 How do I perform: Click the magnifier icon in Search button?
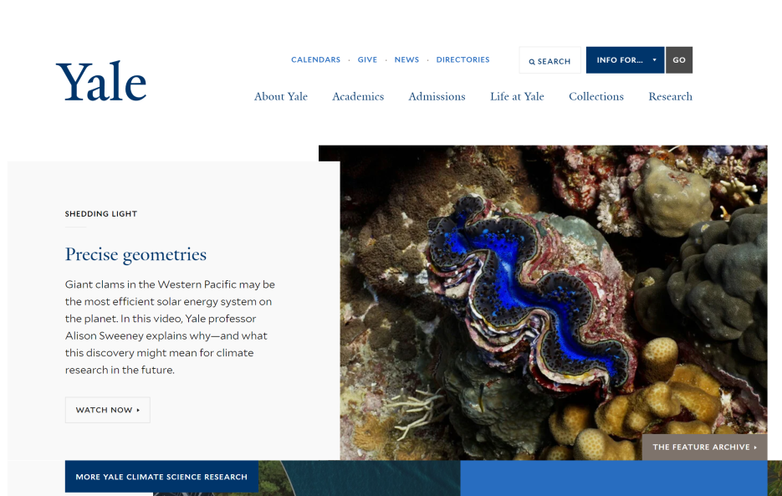tap(532, 62)
